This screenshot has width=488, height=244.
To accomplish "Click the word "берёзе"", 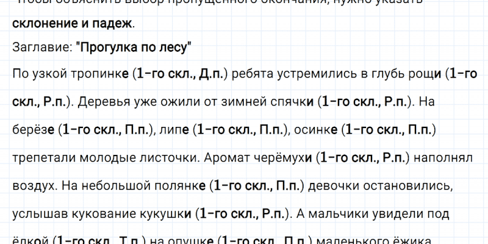I will 34,129.
